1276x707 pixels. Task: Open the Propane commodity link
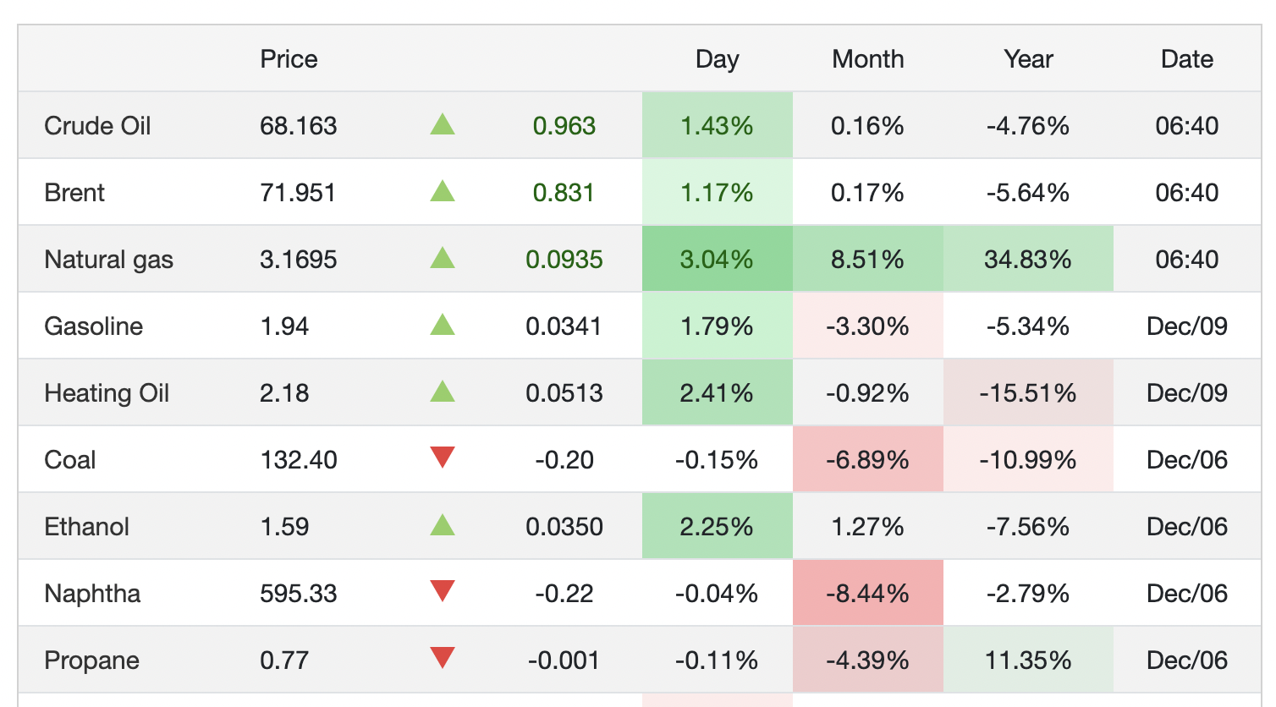(91, 660)
